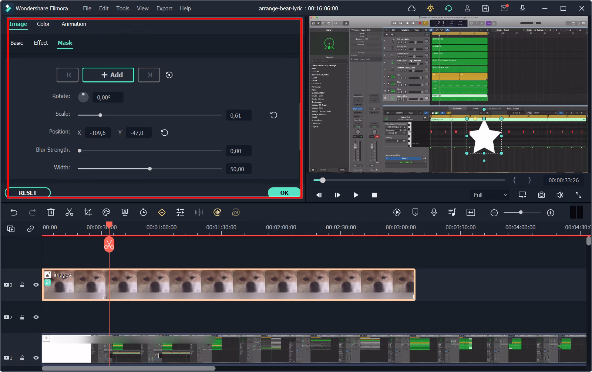Open the green screen tool icon

click(x=125, y=212)
